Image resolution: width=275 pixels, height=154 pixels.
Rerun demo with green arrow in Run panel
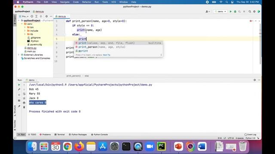click(19, 85)
